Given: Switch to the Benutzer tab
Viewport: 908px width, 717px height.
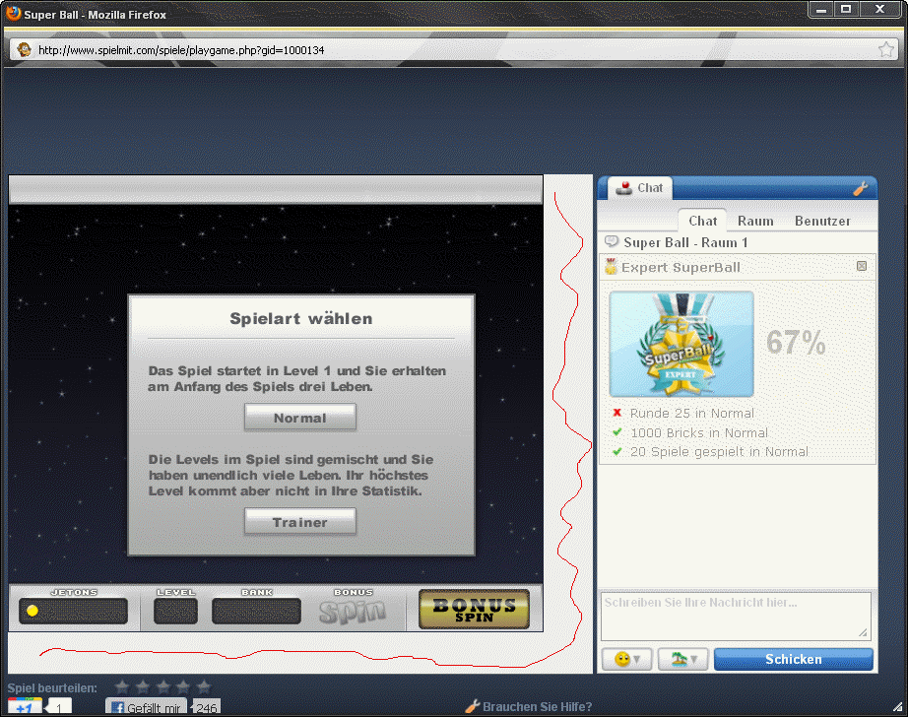Looking at the screenshot, I should tap(822, 221).
